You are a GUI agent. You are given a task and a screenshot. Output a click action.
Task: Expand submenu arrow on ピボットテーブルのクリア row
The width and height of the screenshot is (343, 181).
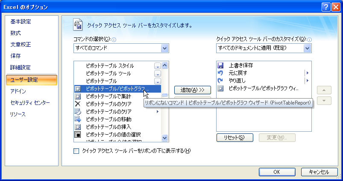pyautogui.click(x=157, y=112)
